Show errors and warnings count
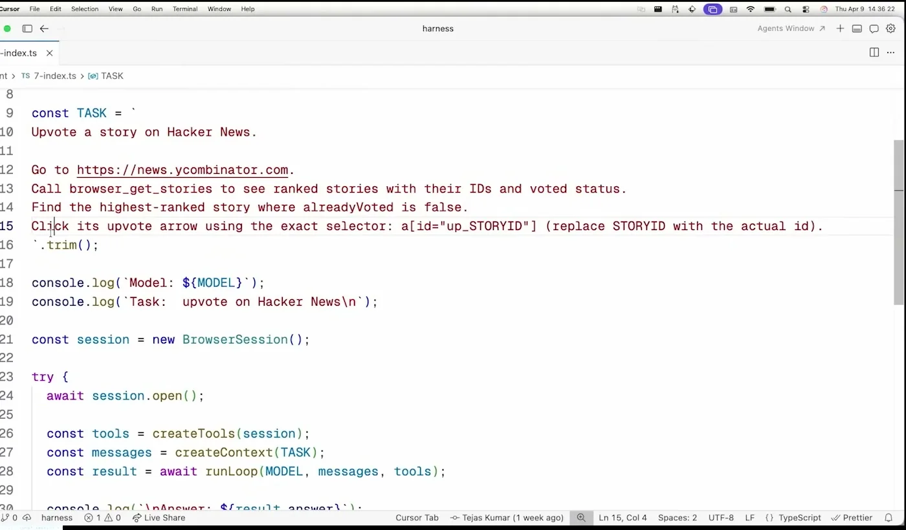 102,518
